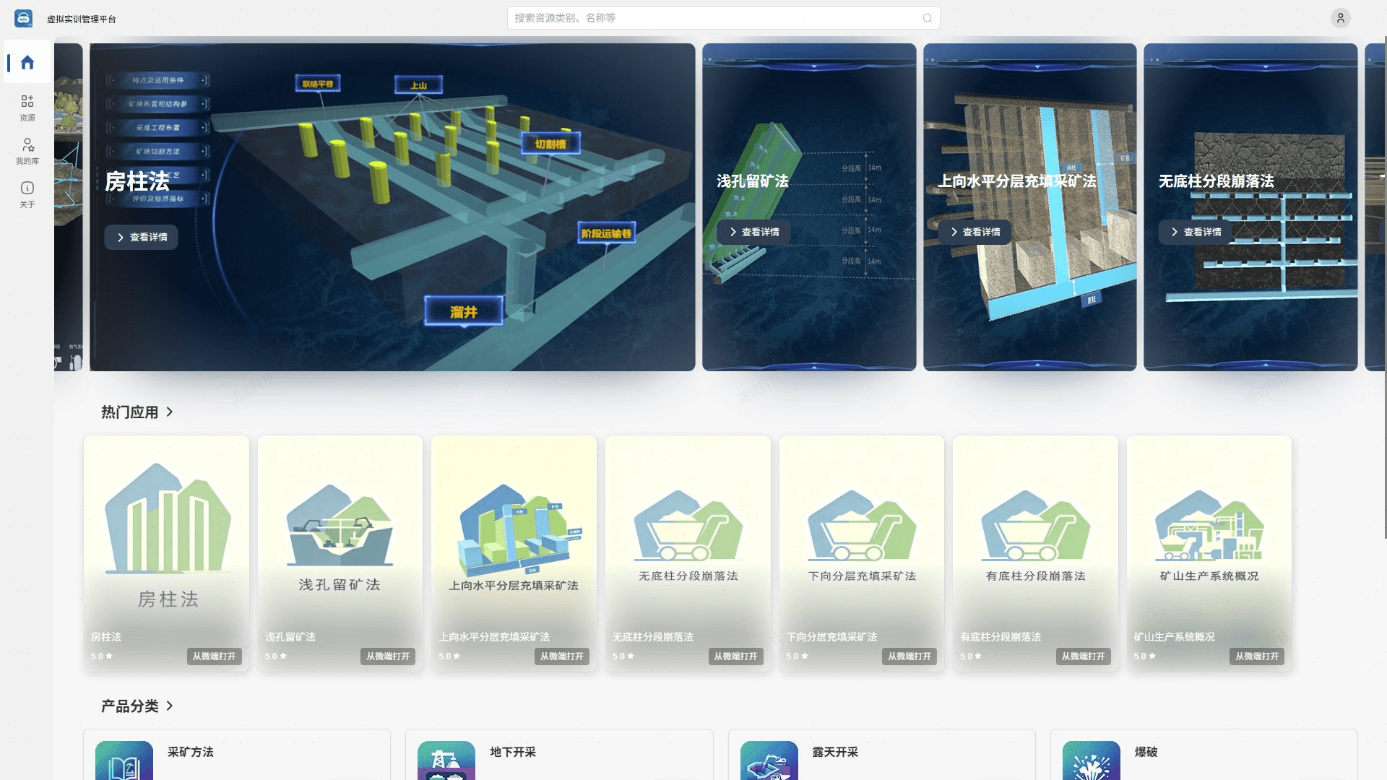1387x780 pixels.
Task: Click the 露天开采 category icon
Action: 769,760
